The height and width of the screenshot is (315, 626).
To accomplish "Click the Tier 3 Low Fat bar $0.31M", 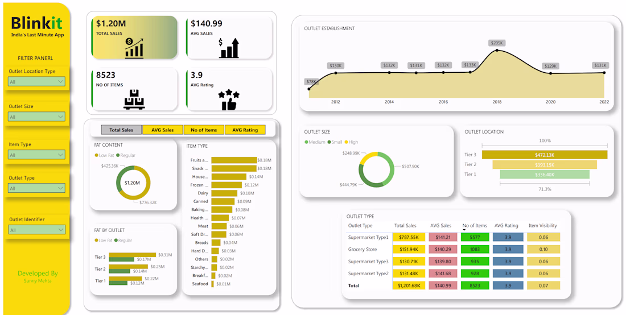I will 133,255.
